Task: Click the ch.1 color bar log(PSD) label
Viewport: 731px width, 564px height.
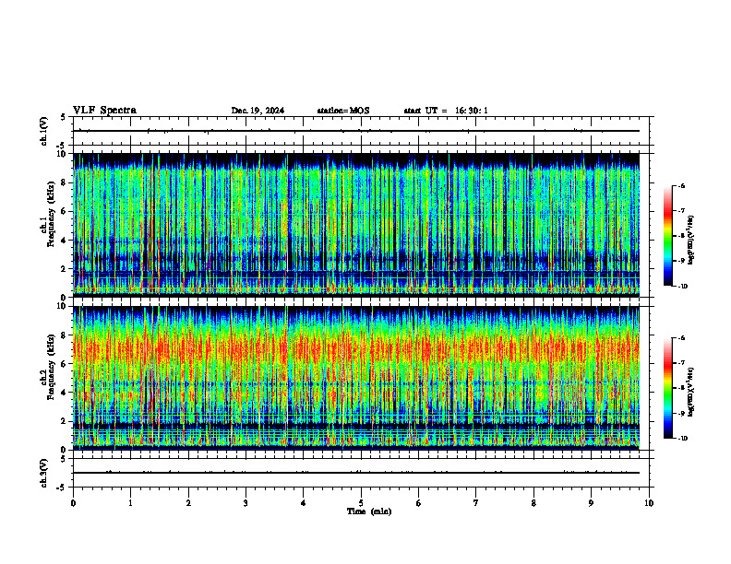Action: tap(691, 241)
